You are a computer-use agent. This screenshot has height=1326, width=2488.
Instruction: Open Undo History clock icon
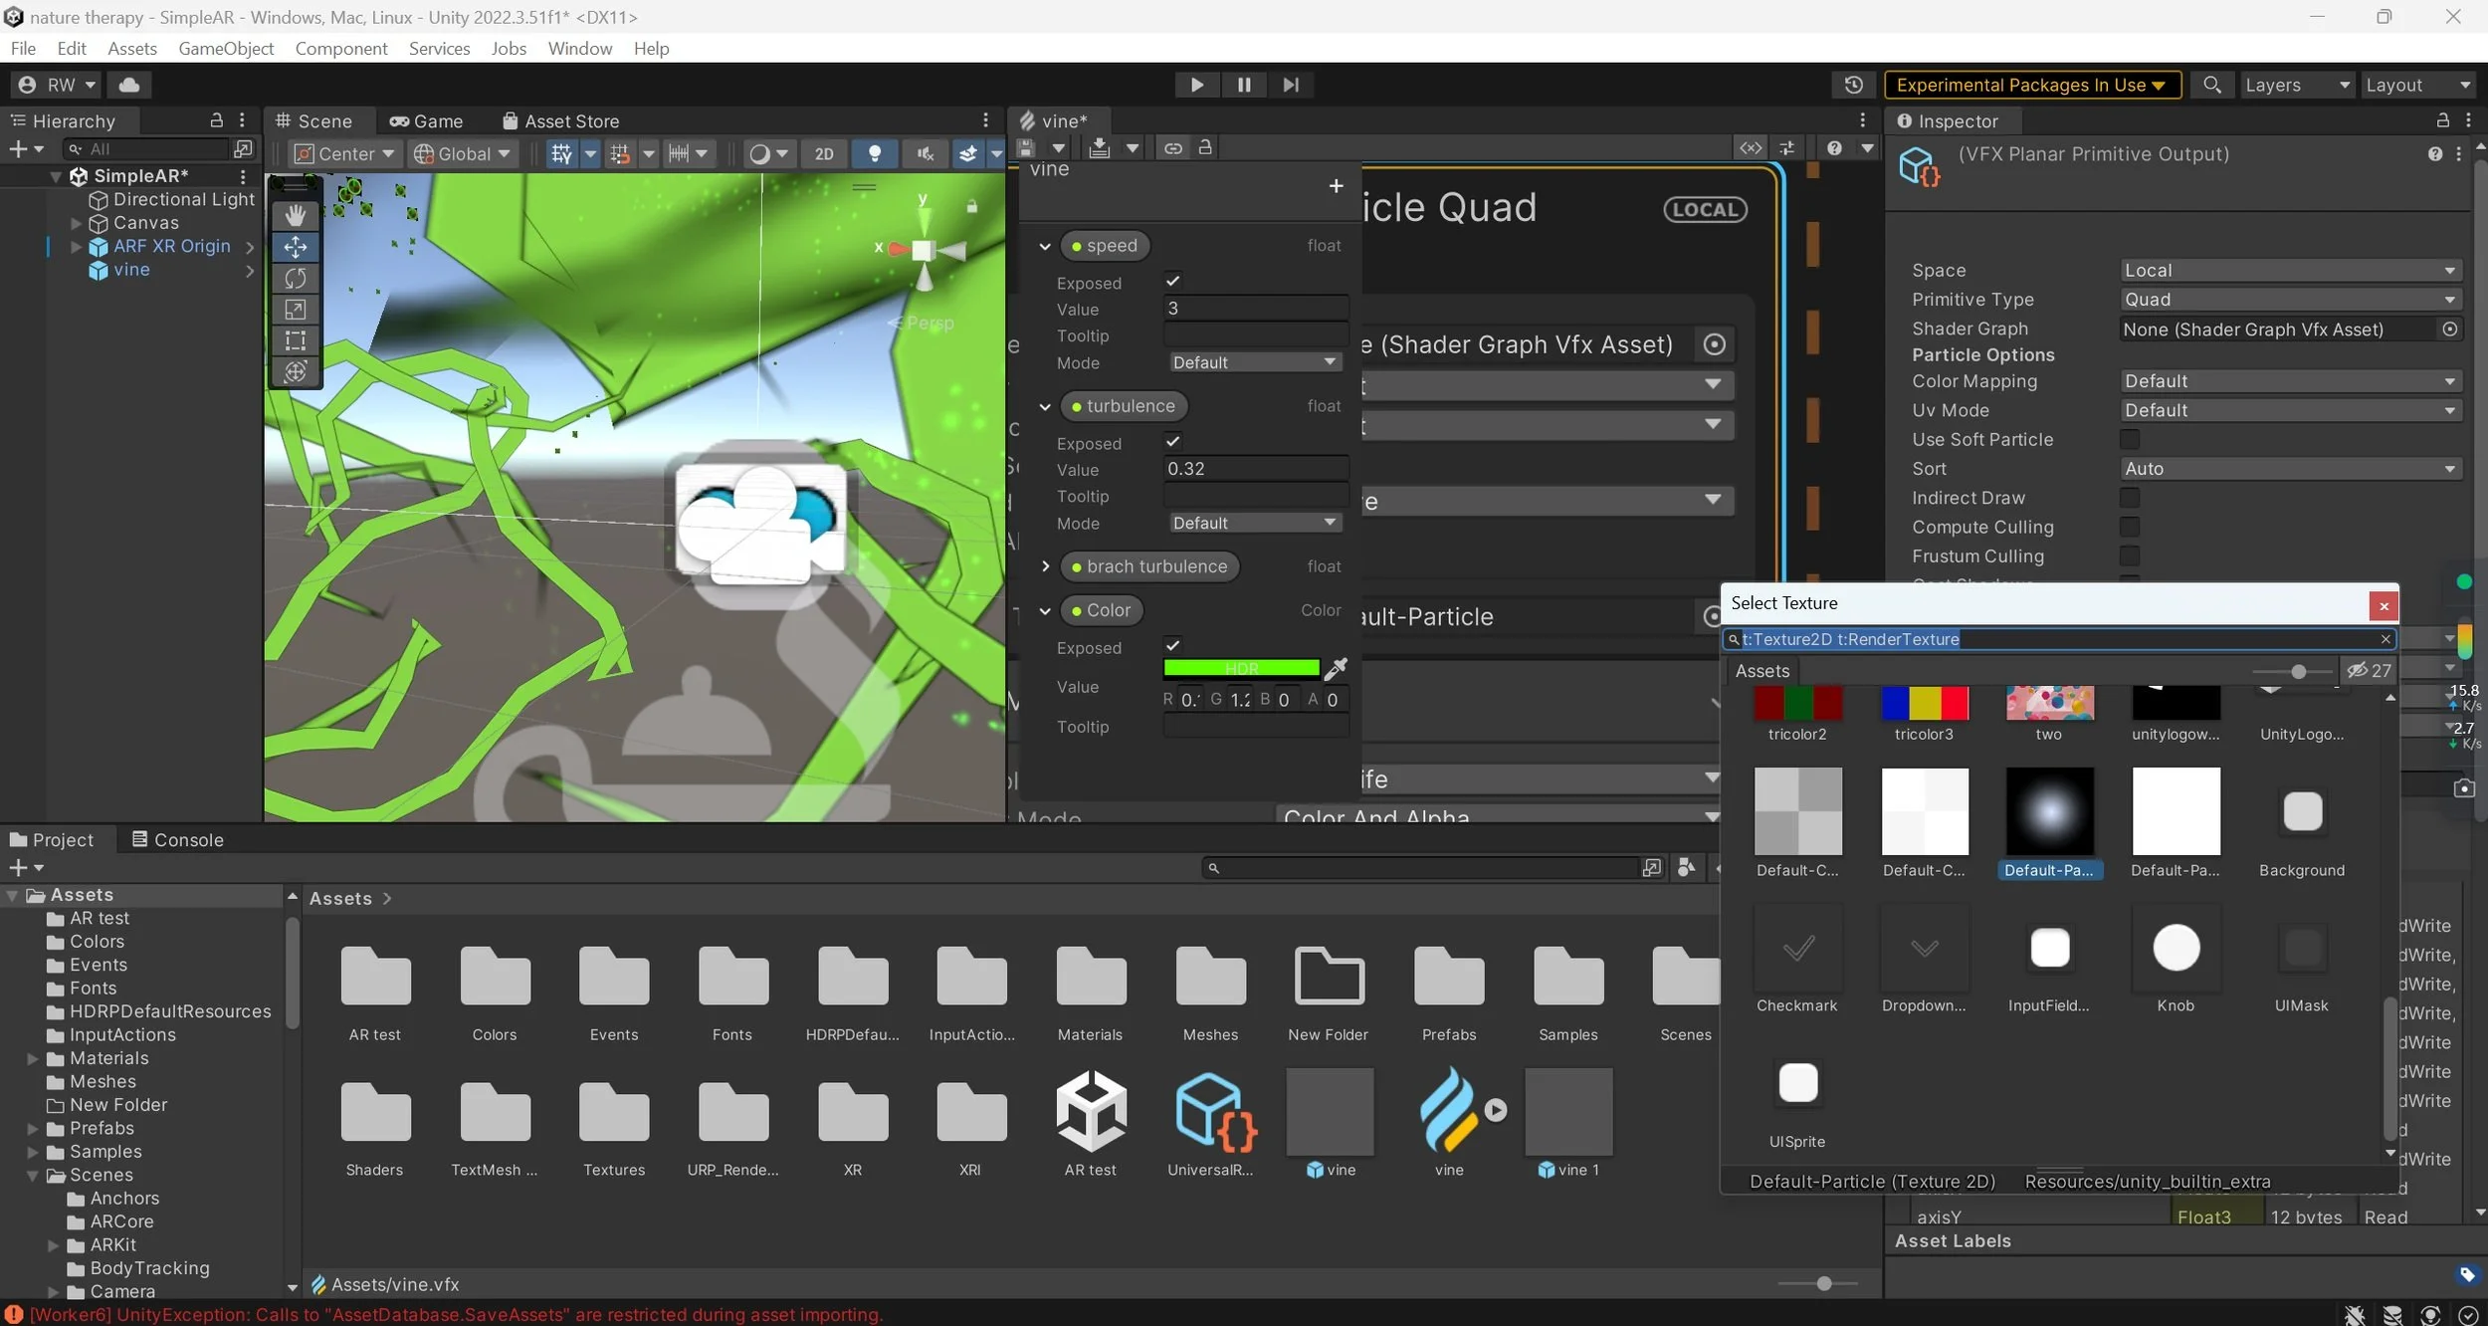pyautogui.click(x=1852, y=85)
